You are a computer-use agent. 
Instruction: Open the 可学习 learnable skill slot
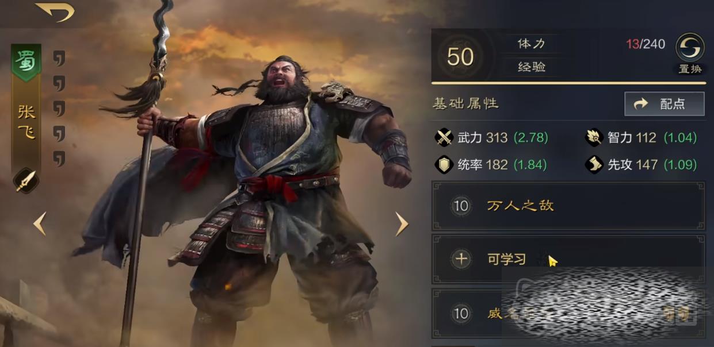point(568,259)
